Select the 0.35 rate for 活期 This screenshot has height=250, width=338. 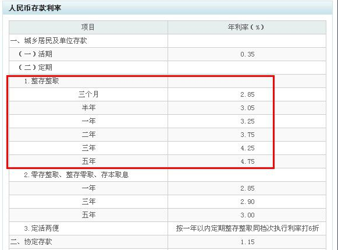247,54
